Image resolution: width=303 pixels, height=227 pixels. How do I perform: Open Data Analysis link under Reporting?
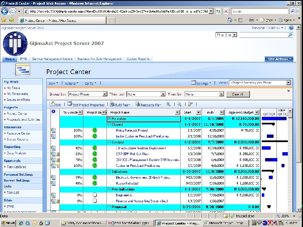16,153
